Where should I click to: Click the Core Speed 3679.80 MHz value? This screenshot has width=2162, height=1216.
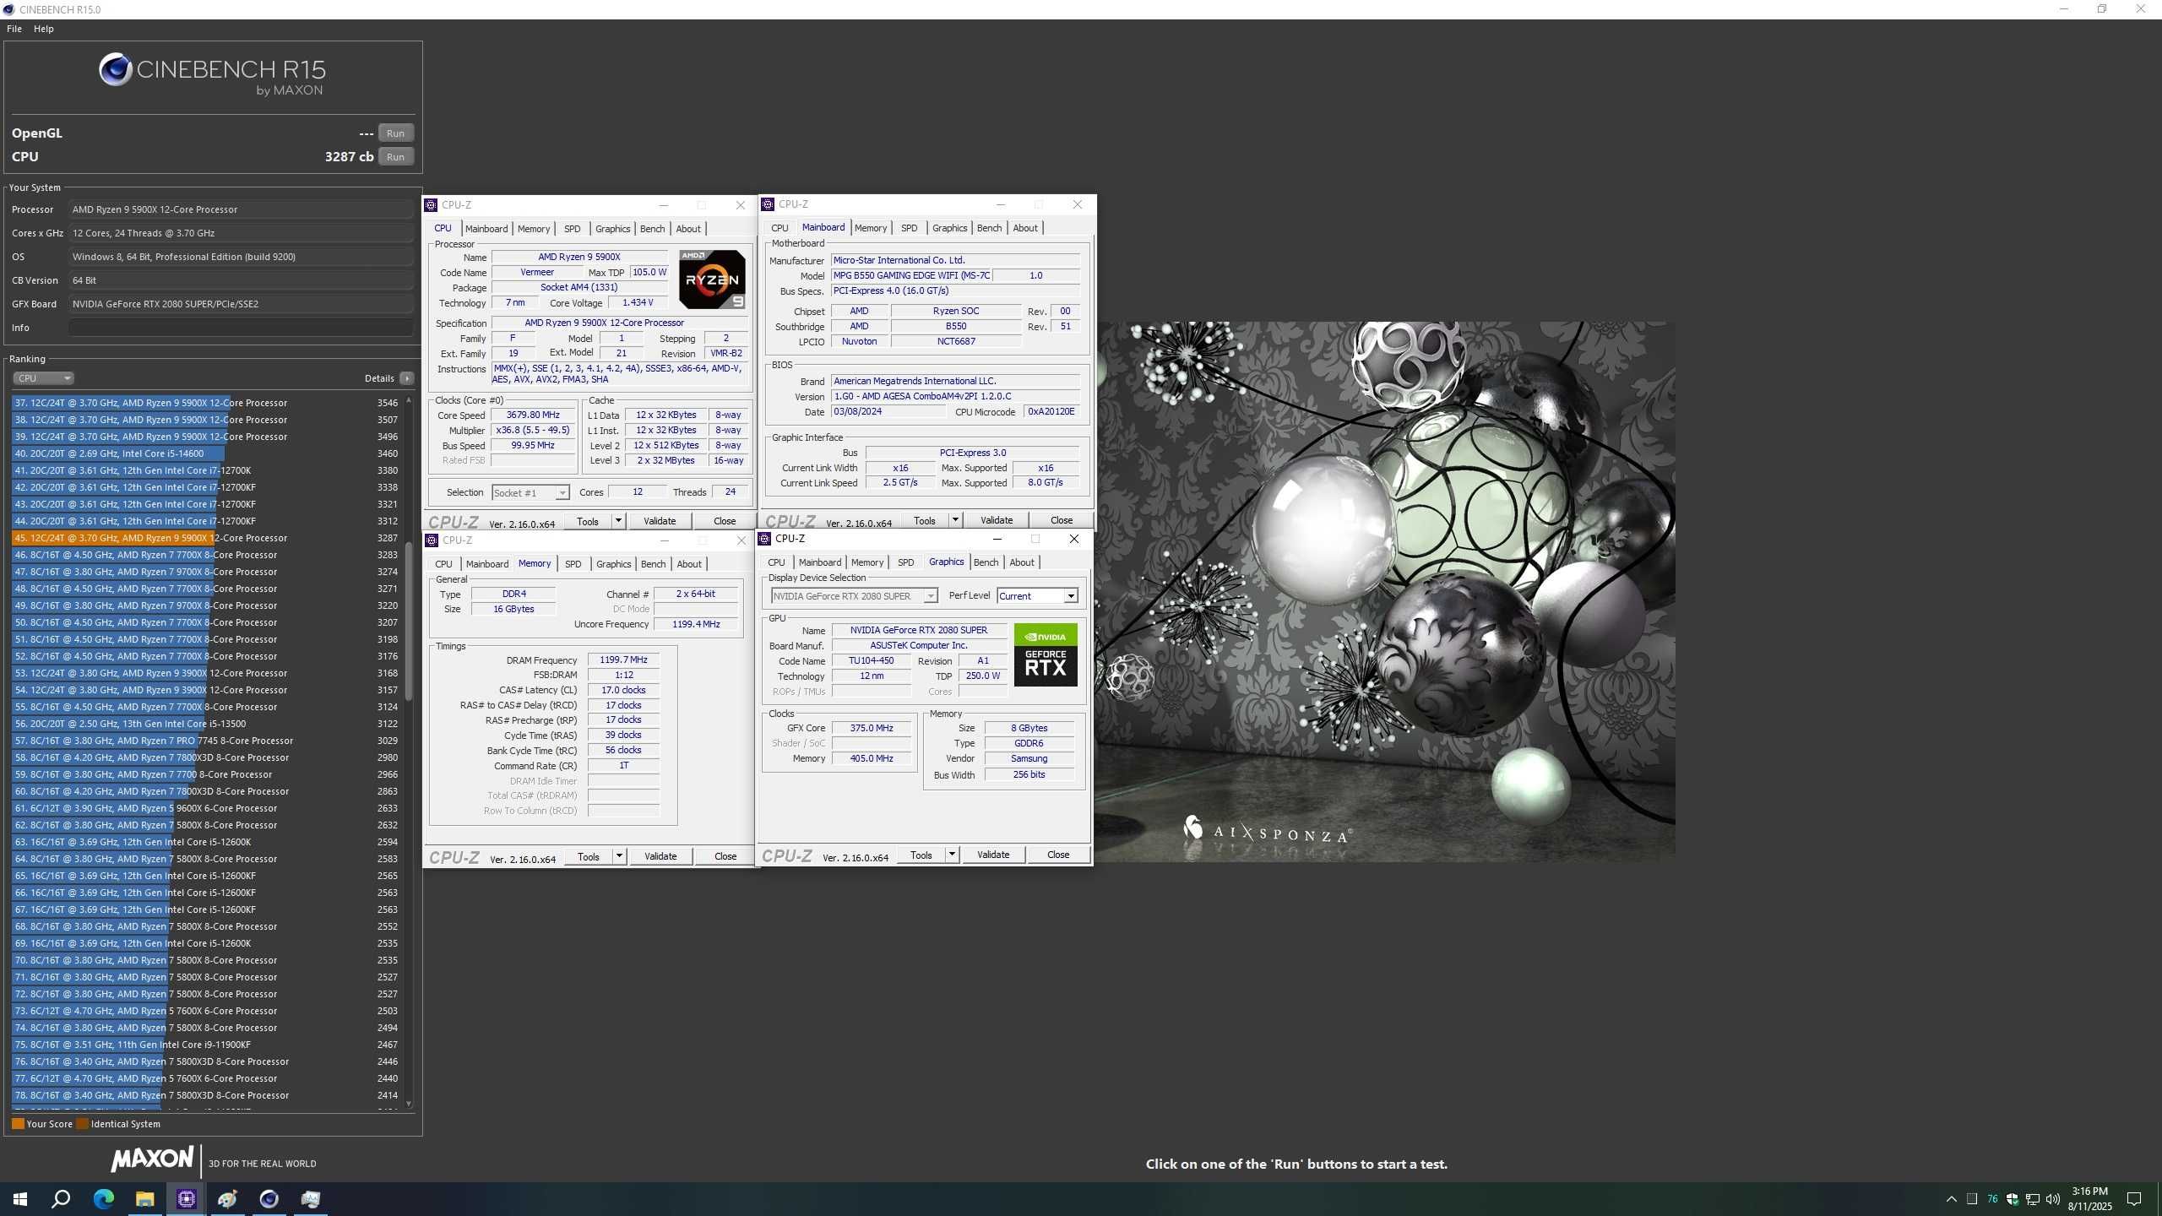pyautogui.click(x=533, y=415)
